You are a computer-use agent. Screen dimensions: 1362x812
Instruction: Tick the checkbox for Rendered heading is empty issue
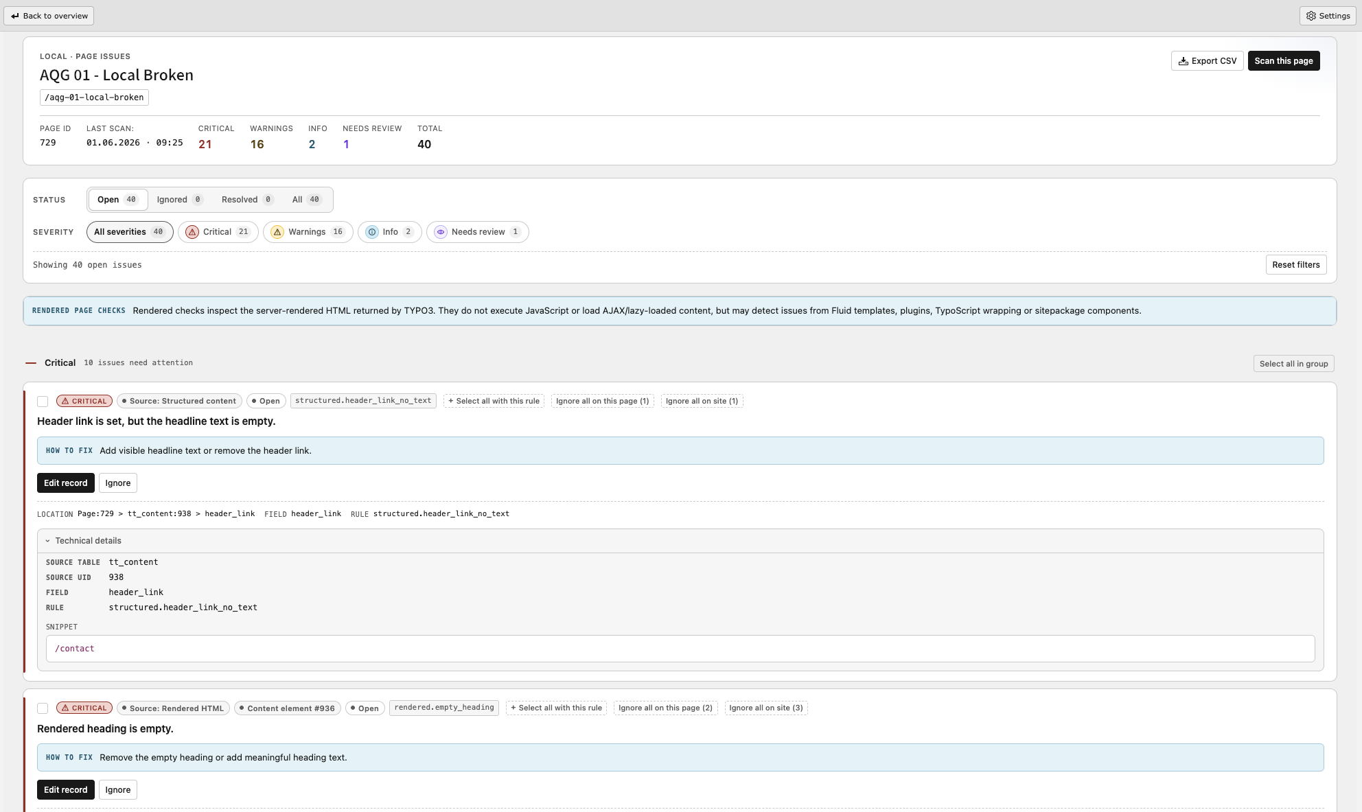pos(43,708)
